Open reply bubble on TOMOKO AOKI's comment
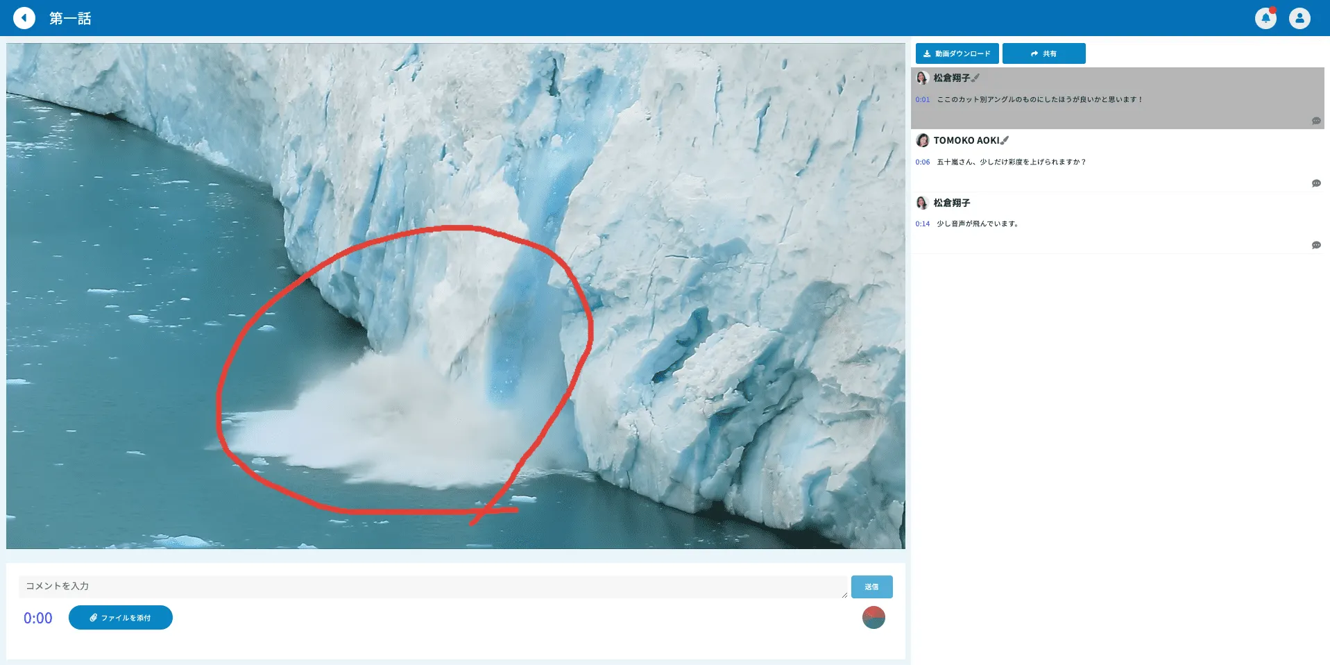The width and height of the screenshot is (1330, 665). pyautogui.click(x=1315, y=183)
